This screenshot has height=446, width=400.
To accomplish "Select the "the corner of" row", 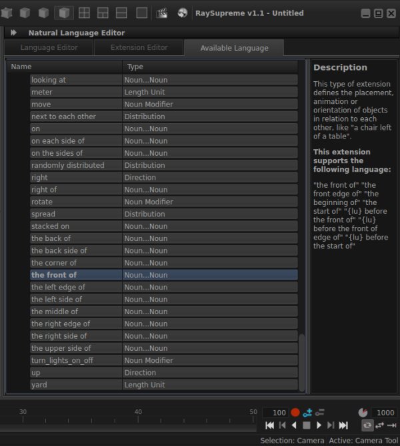I will (164, 263).
